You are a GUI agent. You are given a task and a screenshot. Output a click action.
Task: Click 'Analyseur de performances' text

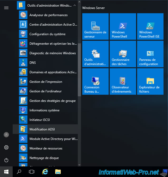(49, 15)
